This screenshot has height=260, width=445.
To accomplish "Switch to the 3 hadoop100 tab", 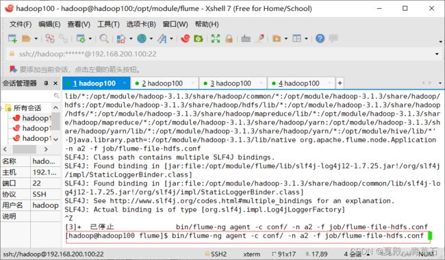I will [233, 83].
